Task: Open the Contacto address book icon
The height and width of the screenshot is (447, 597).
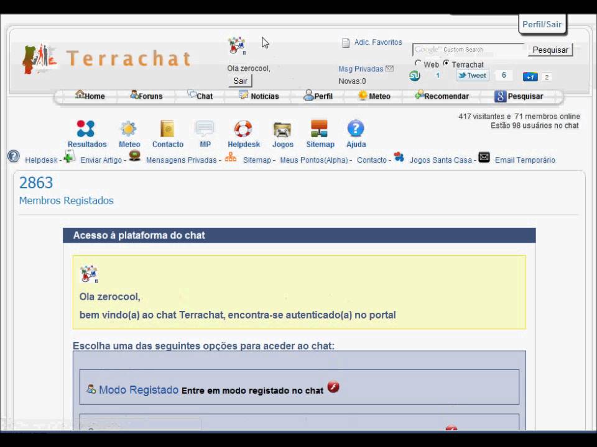Action: (x=167, y=129)
